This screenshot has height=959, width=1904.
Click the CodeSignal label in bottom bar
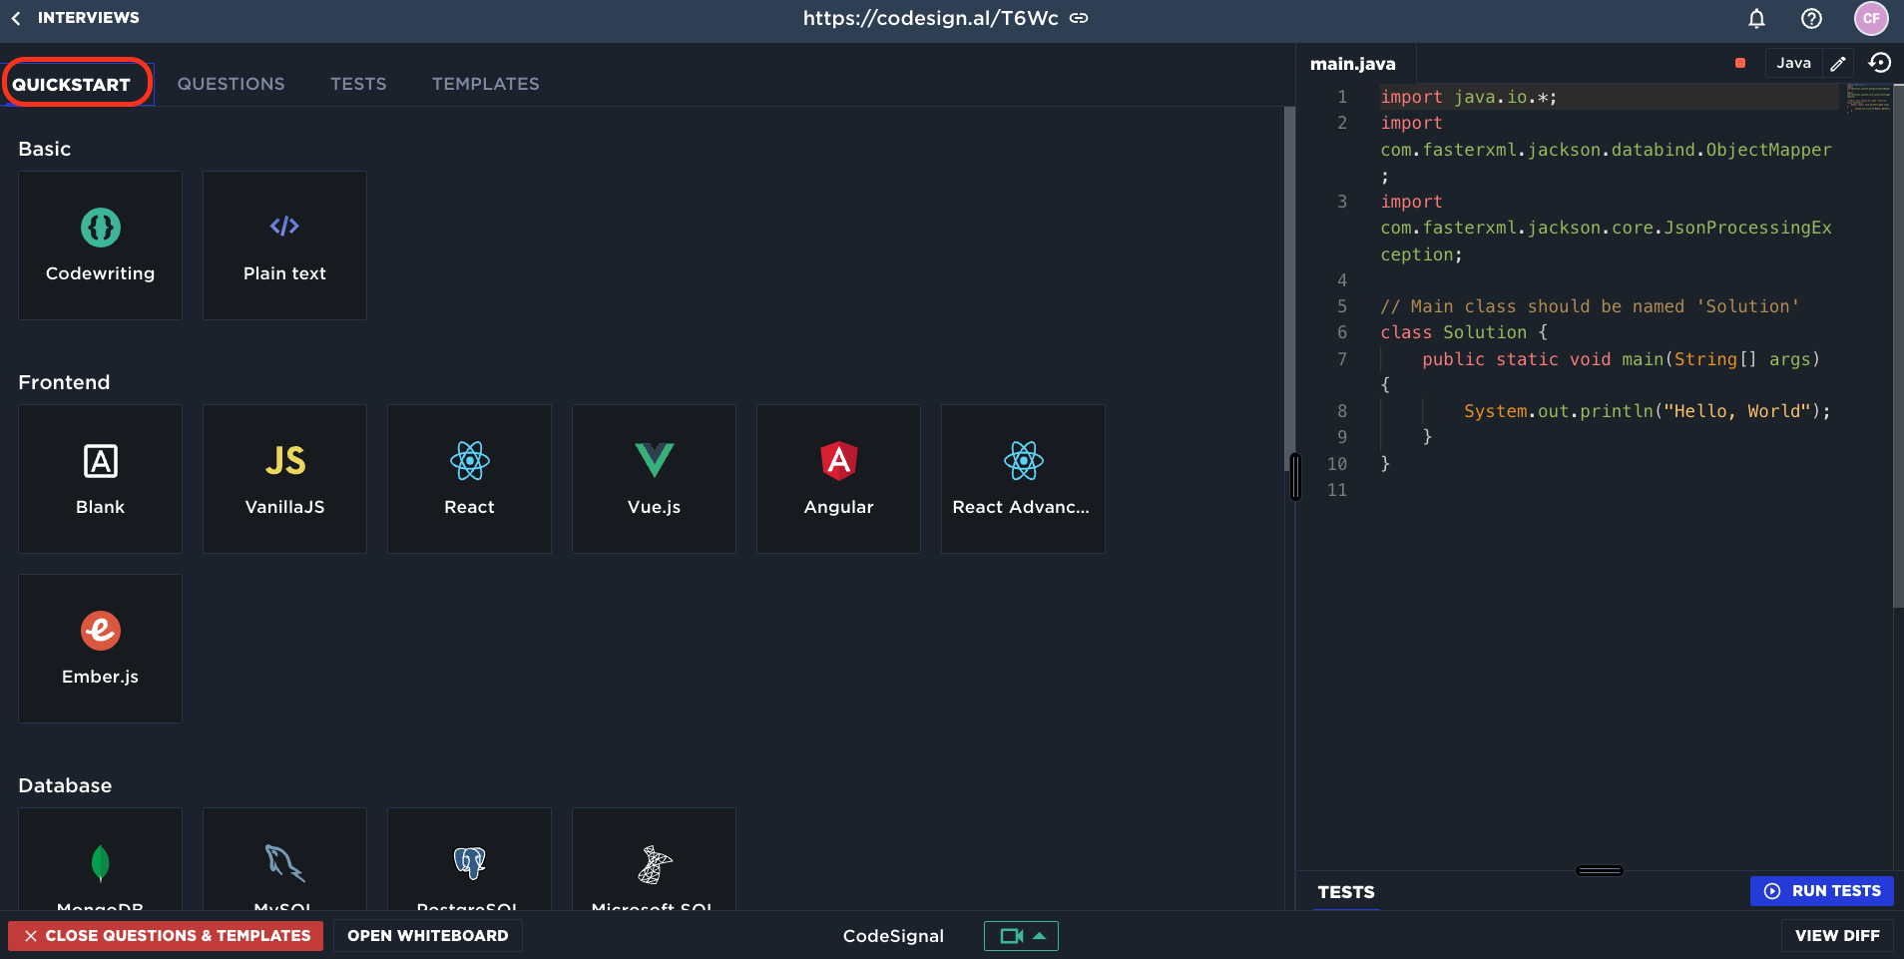[893, 936]
